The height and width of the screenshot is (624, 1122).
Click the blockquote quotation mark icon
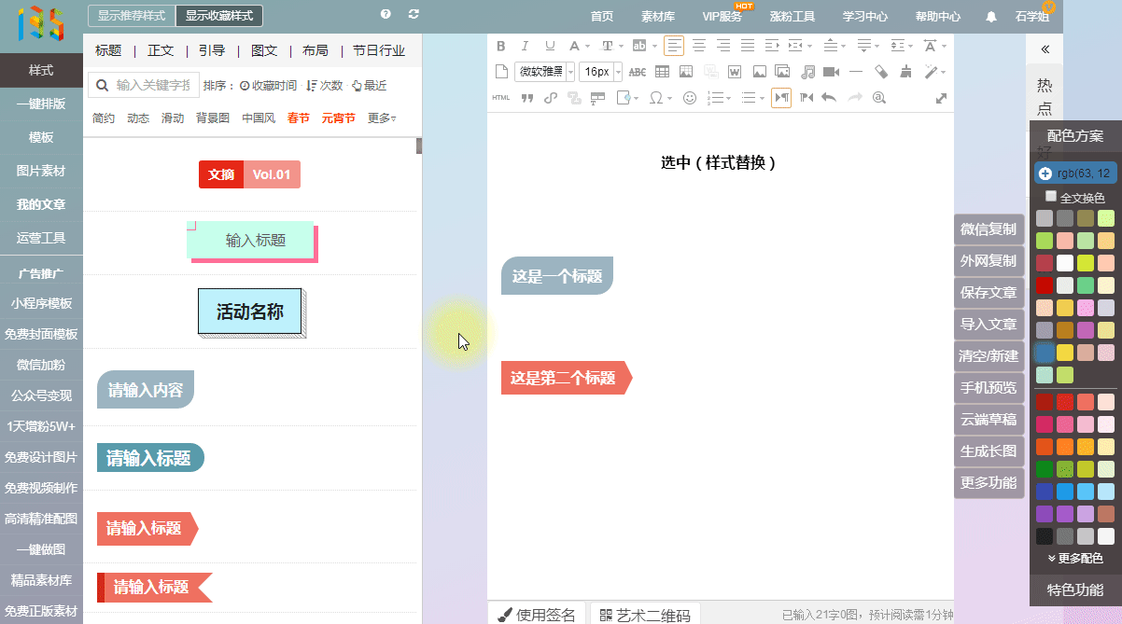click(x=526, y=98)
